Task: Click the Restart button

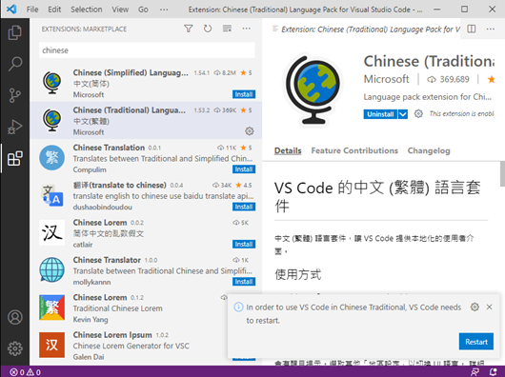Action: click(x=476, y=342)
